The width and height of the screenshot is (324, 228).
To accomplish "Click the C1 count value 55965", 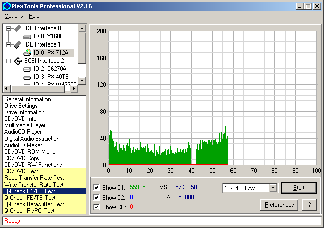I will coord(137,187).
